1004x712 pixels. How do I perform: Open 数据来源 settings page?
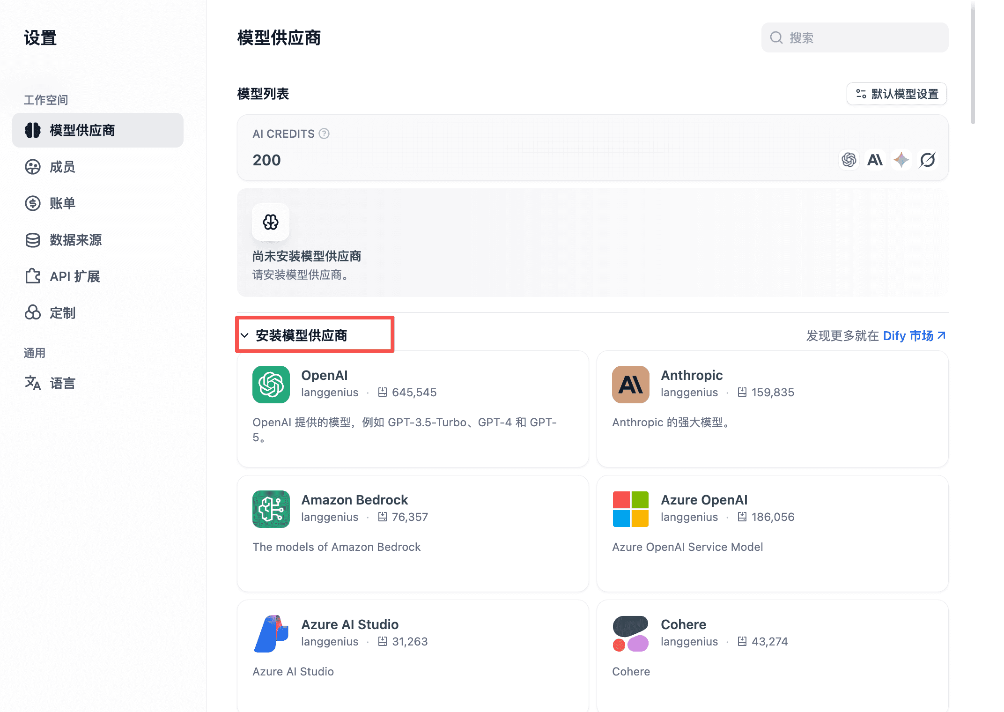click(98, 240)
